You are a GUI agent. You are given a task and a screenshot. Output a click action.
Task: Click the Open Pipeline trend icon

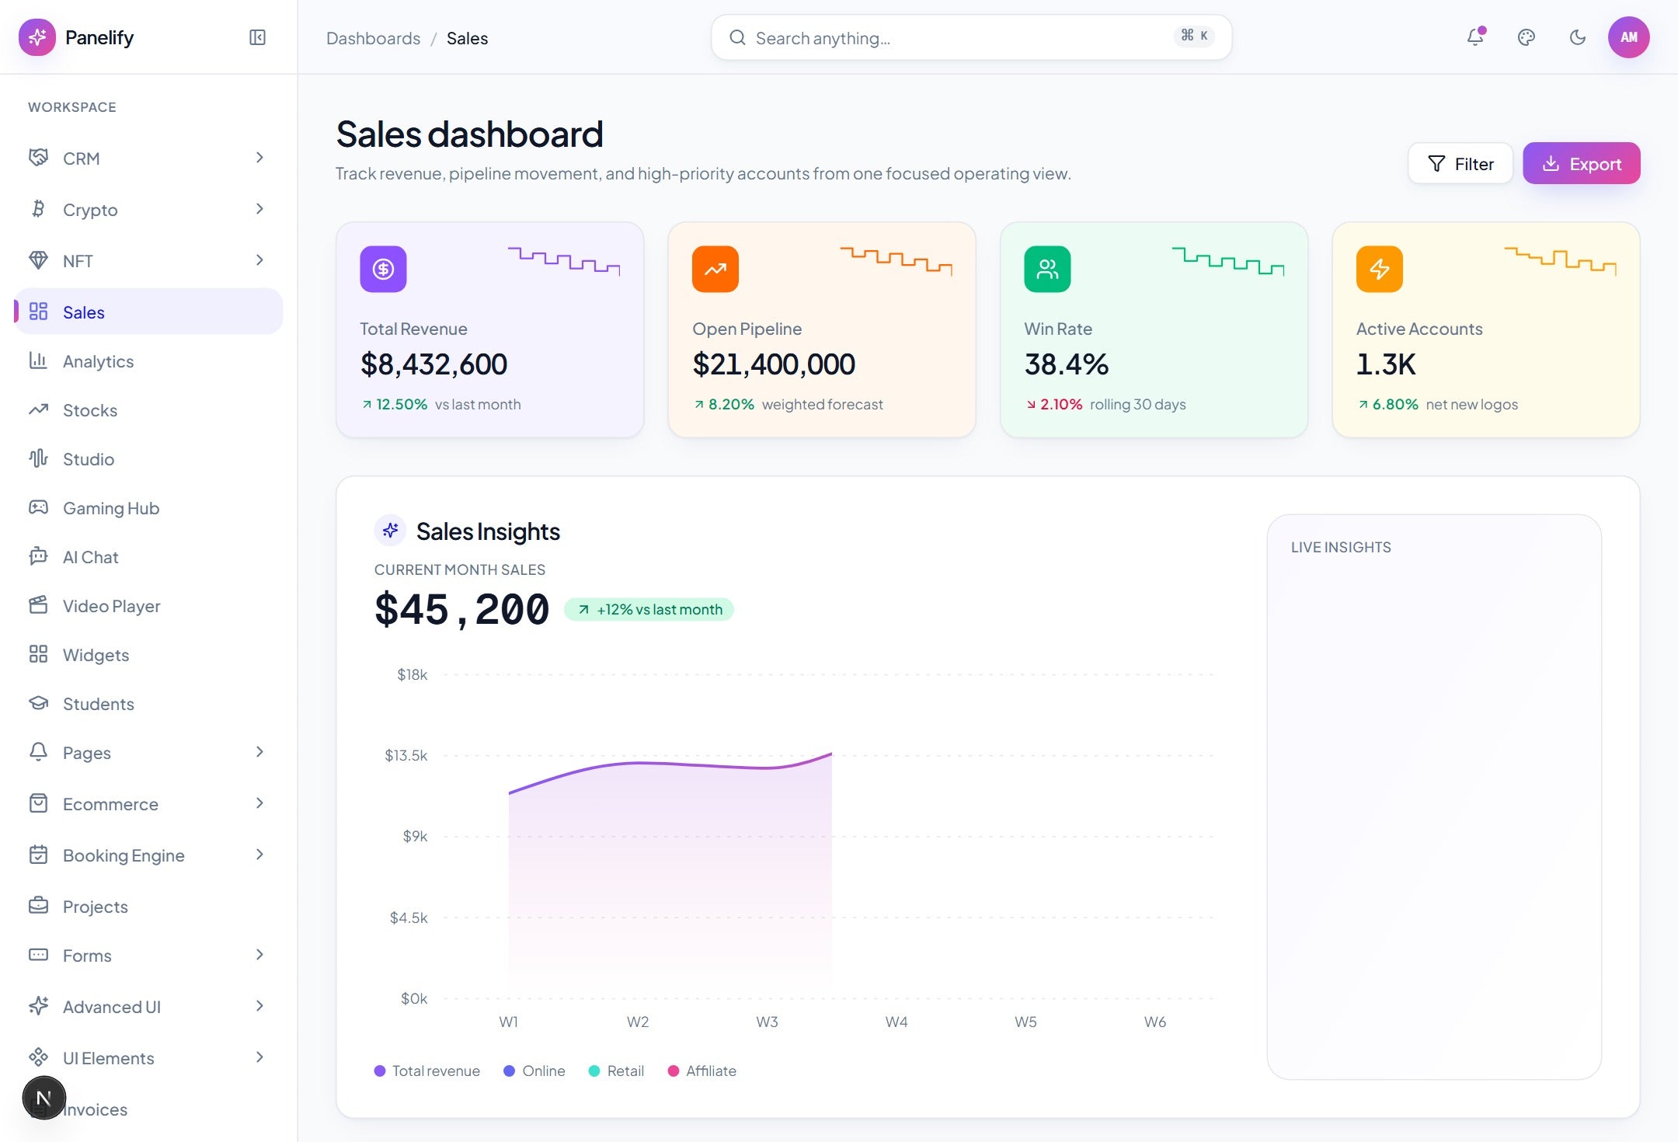pyautogui.click(x=715, y=269)
